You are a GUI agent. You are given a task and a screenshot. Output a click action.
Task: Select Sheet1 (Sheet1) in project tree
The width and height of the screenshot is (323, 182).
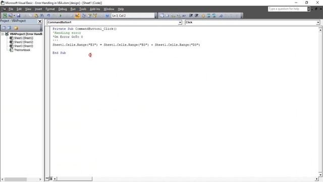click(x=24, y=38)
